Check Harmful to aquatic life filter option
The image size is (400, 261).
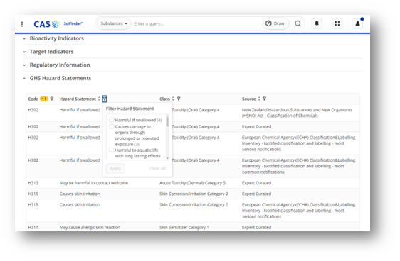pyautogui.click(x=112, y=150)
